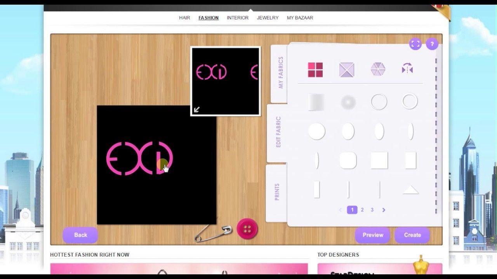Add the triangle shape

pos(410,189)
